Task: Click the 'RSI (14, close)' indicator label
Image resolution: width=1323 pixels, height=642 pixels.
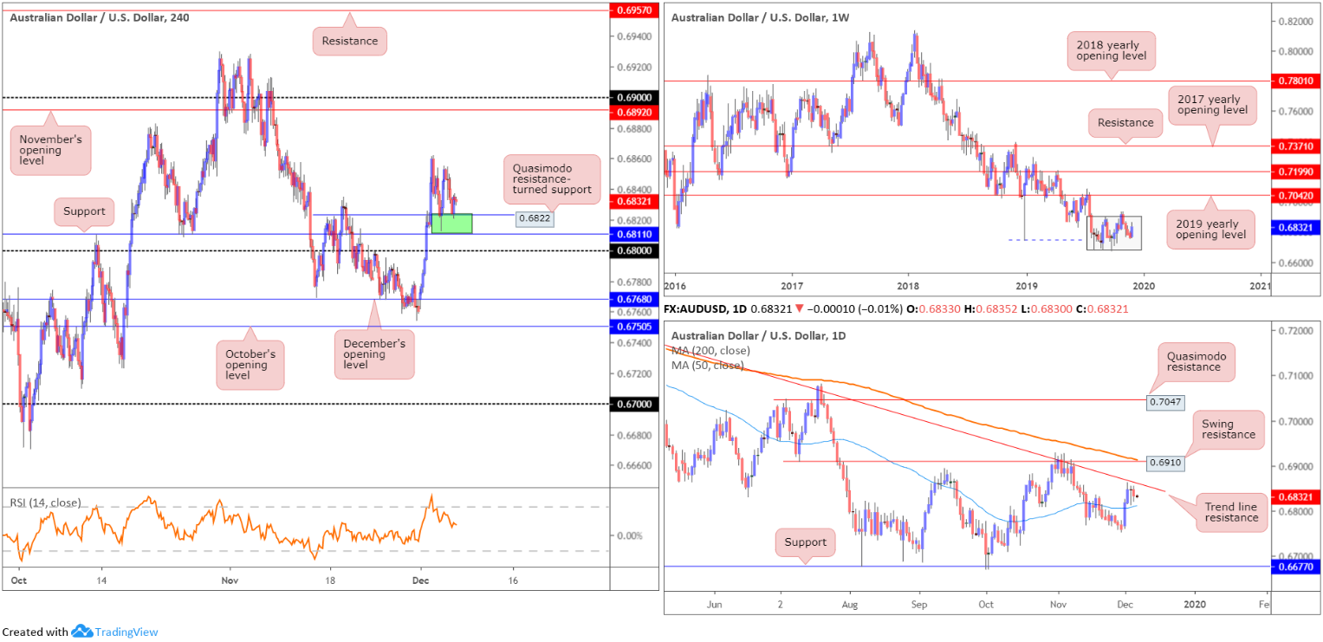Action: click(x=45, y=503)
